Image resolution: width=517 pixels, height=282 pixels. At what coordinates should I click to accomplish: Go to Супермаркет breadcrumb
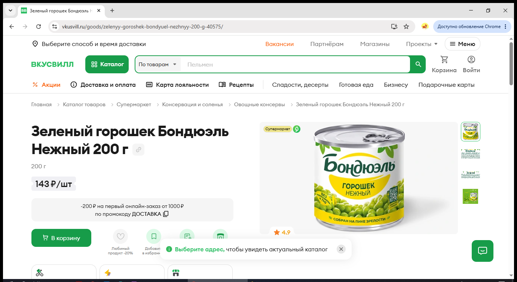pyautogui.click(x=134, y=104)
